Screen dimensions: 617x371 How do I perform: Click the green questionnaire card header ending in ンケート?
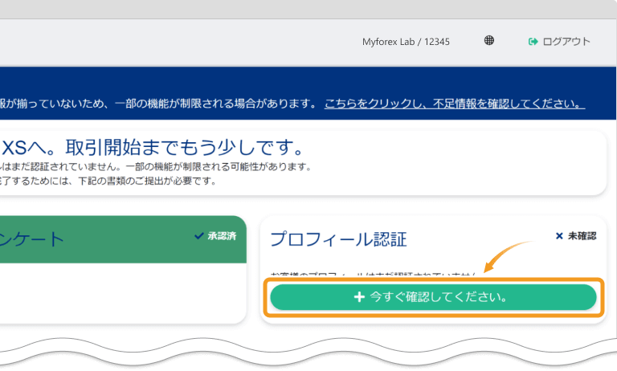click(123, 239)
